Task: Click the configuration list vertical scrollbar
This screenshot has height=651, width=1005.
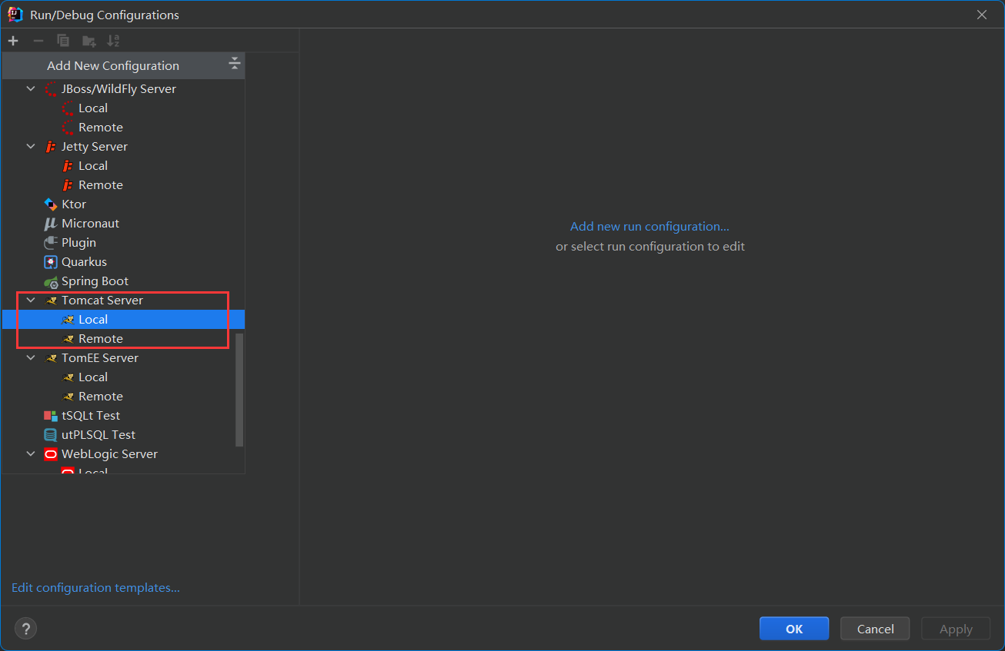Action: pyautogui.click(x=239, y=390)
